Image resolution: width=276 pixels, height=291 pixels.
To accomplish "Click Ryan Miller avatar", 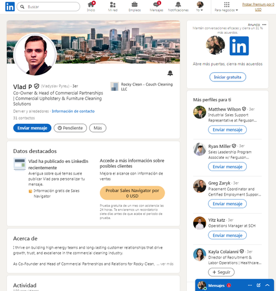I will 200,149.
